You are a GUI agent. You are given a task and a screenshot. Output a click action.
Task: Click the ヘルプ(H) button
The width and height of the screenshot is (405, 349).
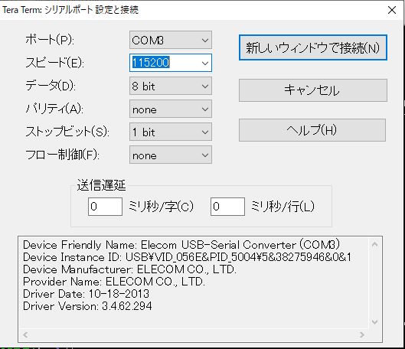[312, 130]
